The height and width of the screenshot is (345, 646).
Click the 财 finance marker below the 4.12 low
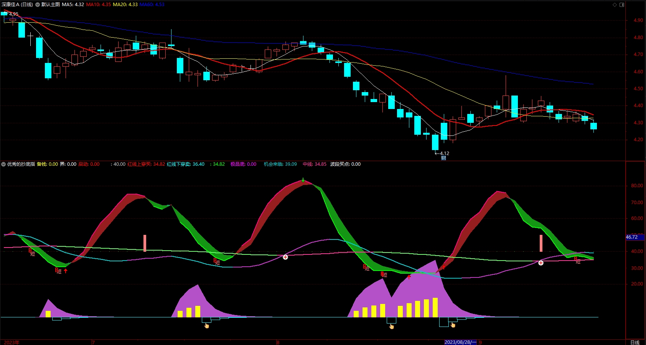443,158
